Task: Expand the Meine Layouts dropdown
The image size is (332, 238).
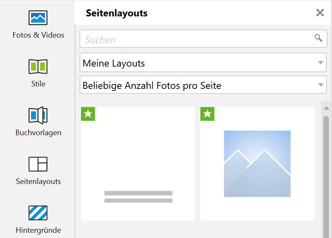Action: pyautogui.click(x=203, y=63)
